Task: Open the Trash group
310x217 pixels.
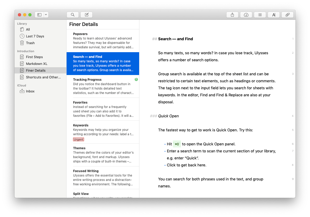Action: pos(40,43)
